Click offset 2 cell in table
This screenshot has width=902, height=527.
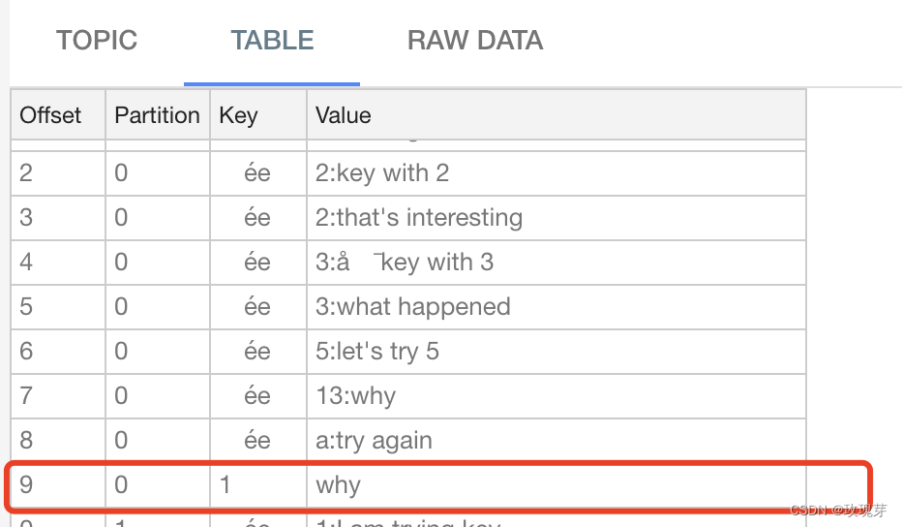[x=26, y=173]
